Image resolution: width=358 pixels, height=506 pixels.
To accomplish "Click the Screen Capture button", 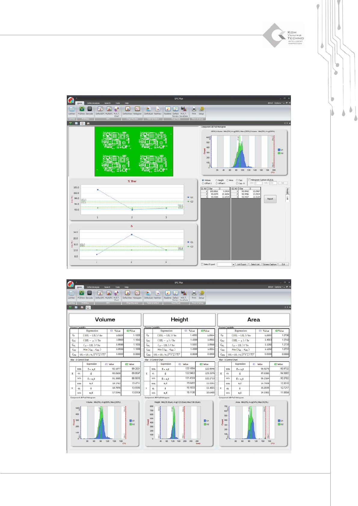I will 270,265.
